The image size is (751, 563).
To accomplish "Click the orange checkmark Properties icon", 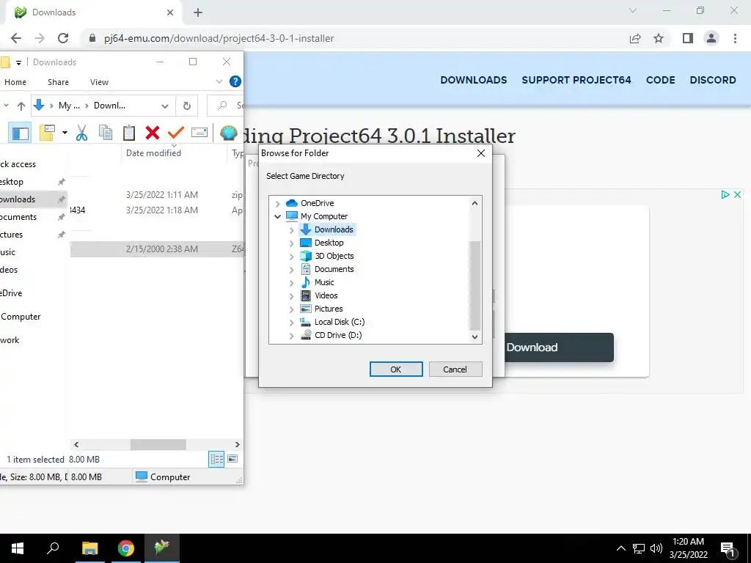I will tap(176, 133).
